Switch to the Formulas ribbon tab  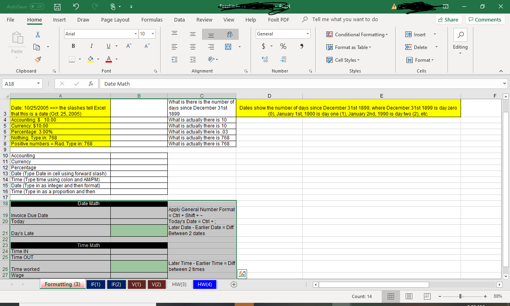pos(152,19)
